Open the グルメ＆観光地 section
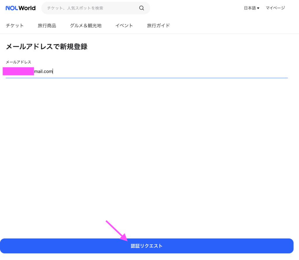This screenshot has height=260, width=299. coord(86,25)
